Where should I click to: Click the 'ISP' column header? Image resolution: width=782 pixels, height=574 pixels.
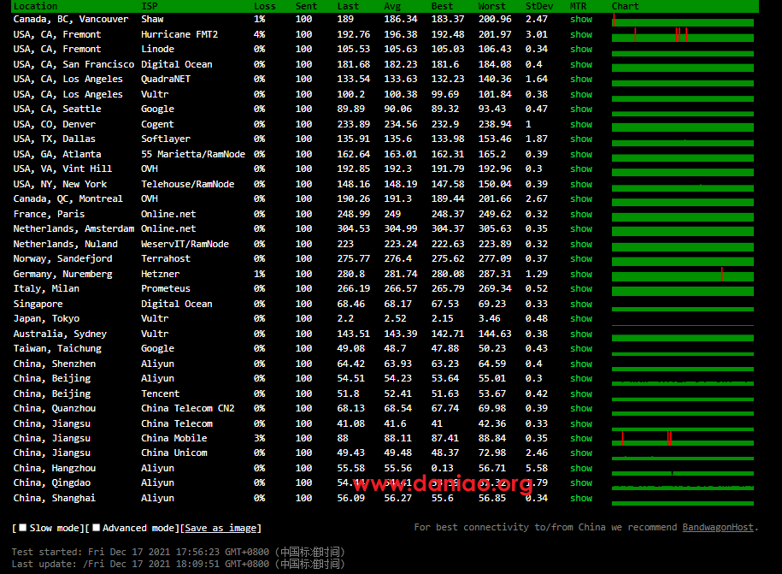pos(149,6)
